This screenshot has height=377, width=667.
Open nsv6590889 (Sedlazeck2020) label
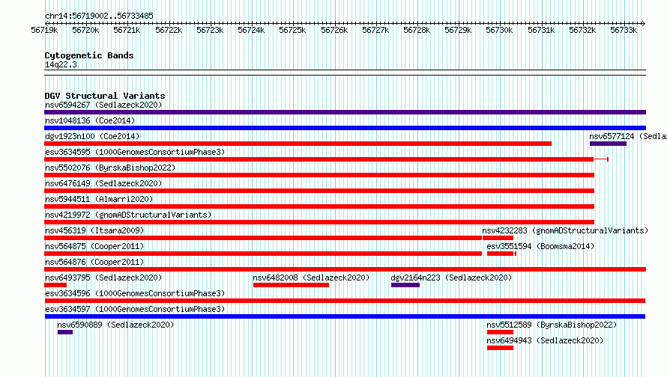(x=115, y=325)
